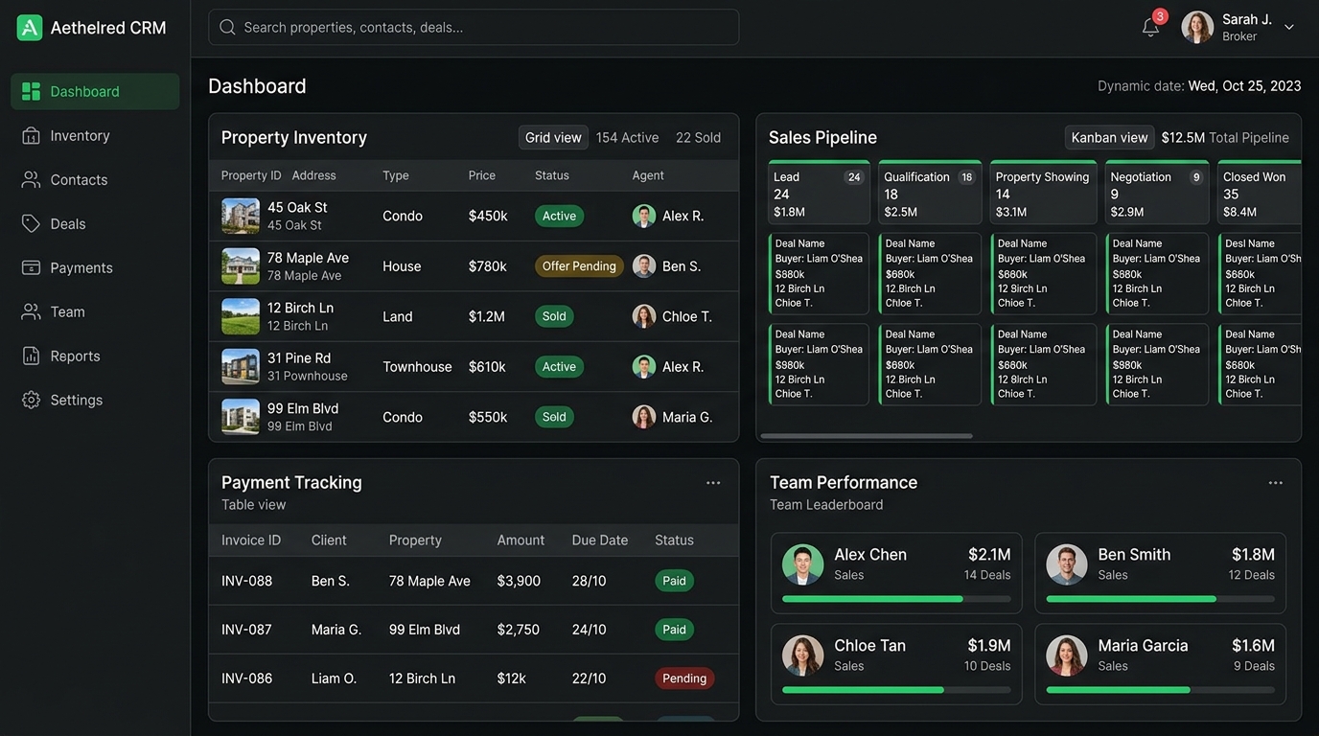Click the Sales Pipeline horizontal scrollbar
The height and width of the screenshot is (736, 1319).
867,436
